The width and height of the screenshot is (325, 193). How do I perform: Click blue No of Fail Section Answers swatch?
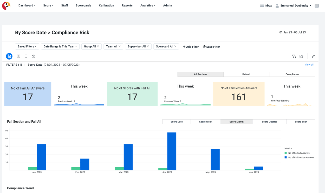[x=285, y=157]
